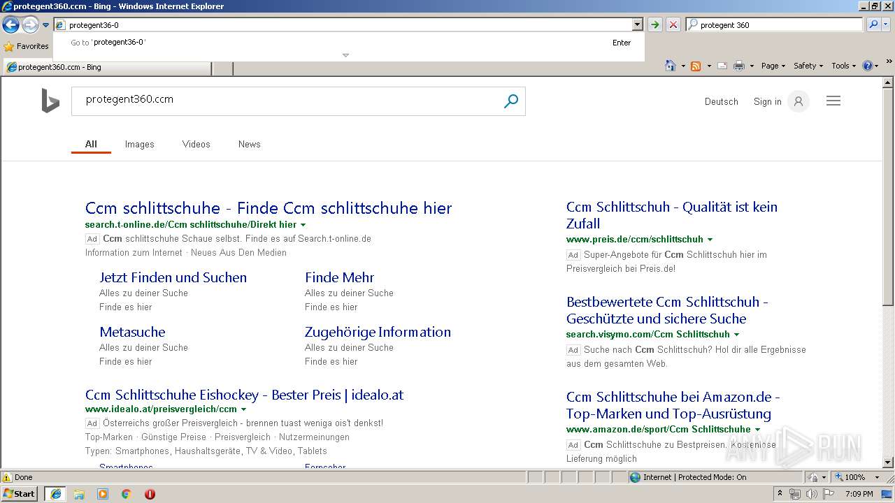Click the user profile avatar icon

coord(798,101)
